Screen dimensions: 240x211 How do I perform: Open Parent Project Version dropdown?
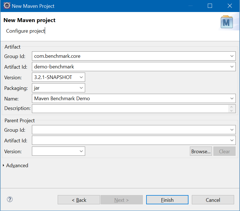coord(81,151)
